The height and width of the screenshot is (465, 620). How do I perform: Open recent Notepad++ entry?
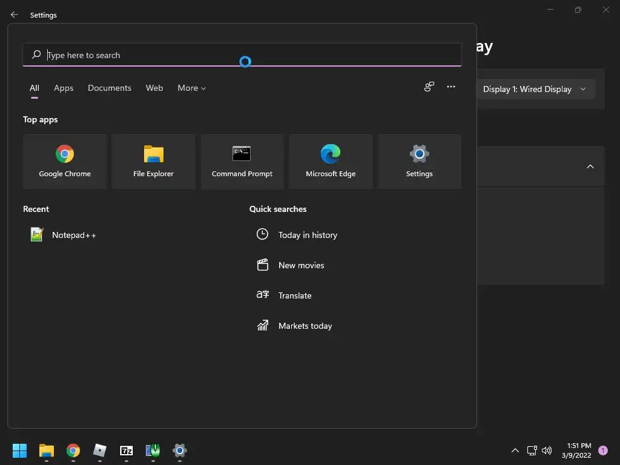[x=63, y=235]
